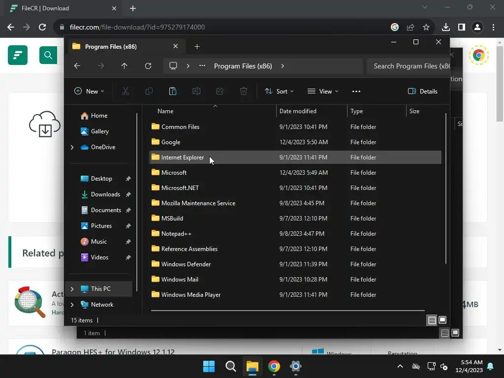Select the Google folder
504x378 pixels.
click(295, 142)
